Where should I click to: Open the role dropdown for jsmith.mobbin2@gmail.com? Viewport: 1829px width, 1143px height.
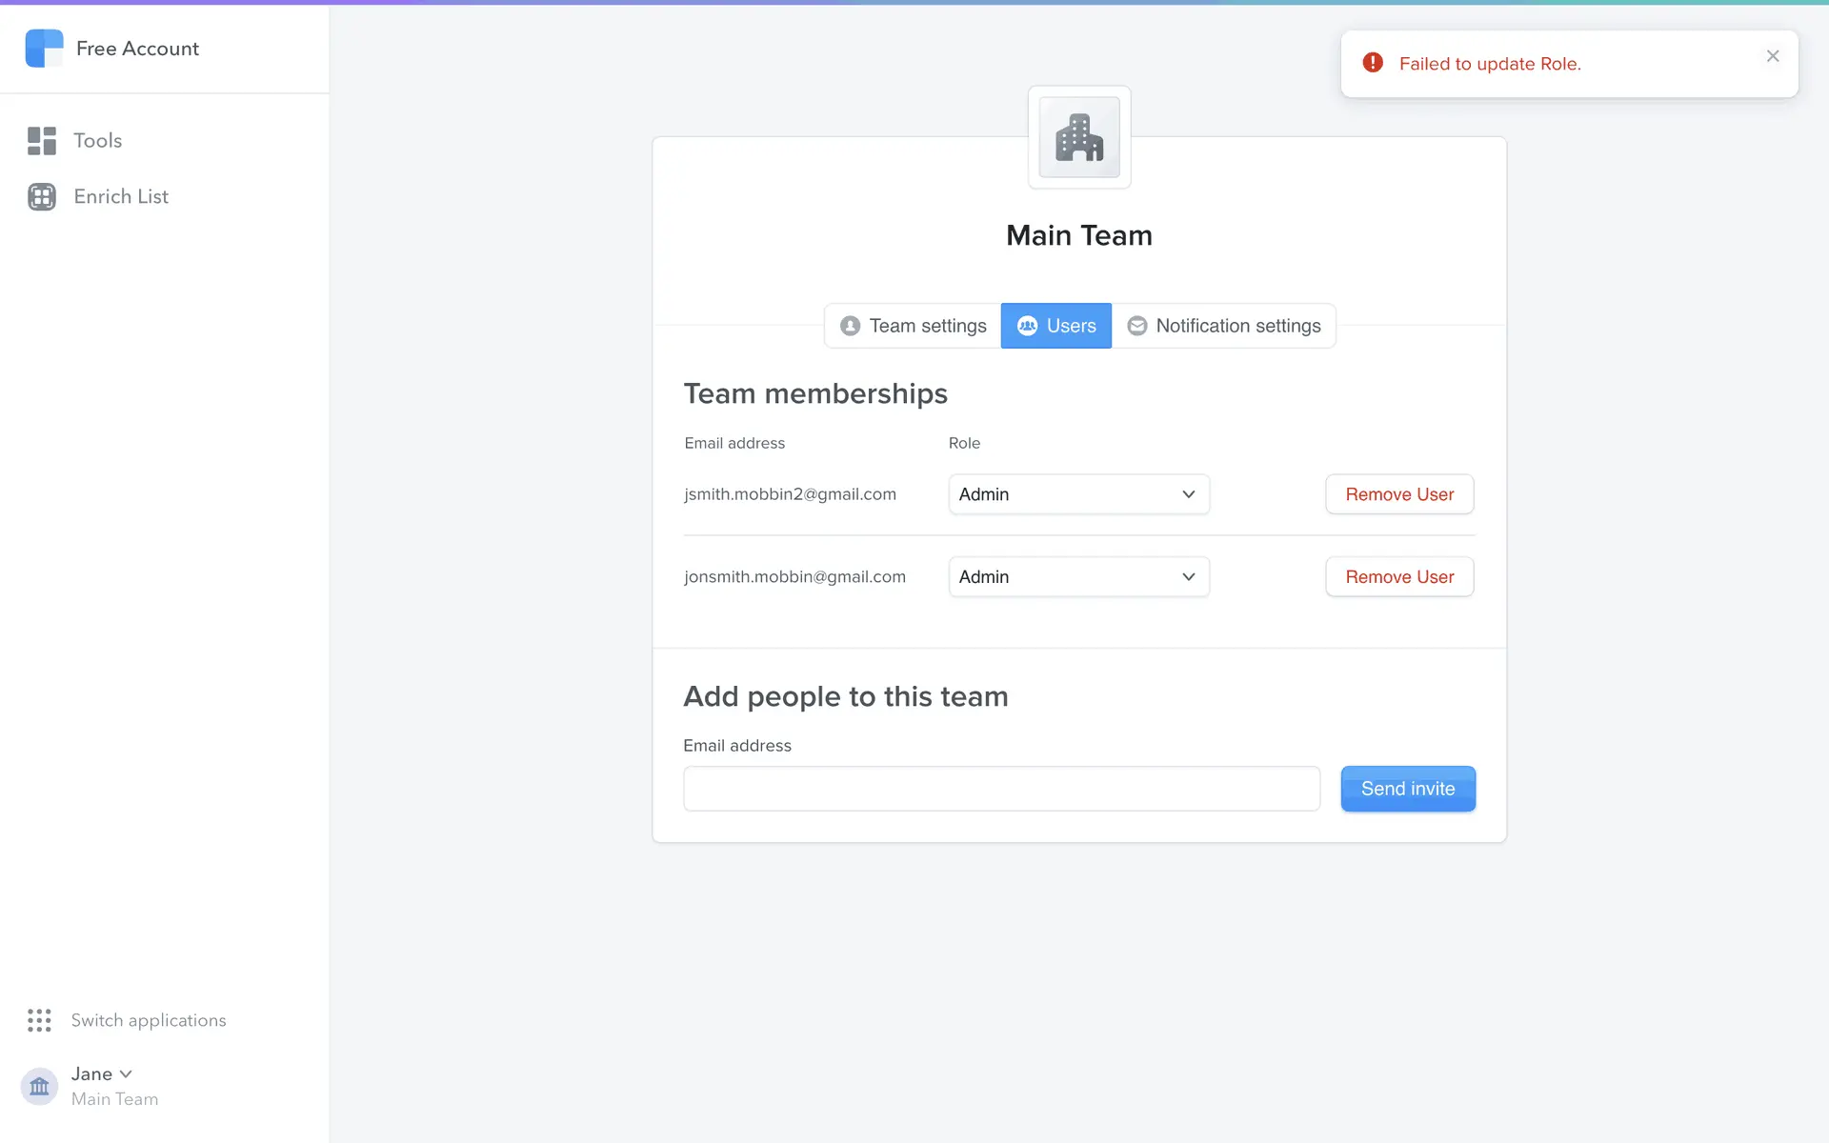pyautogui.click(x=1078, y=494)
